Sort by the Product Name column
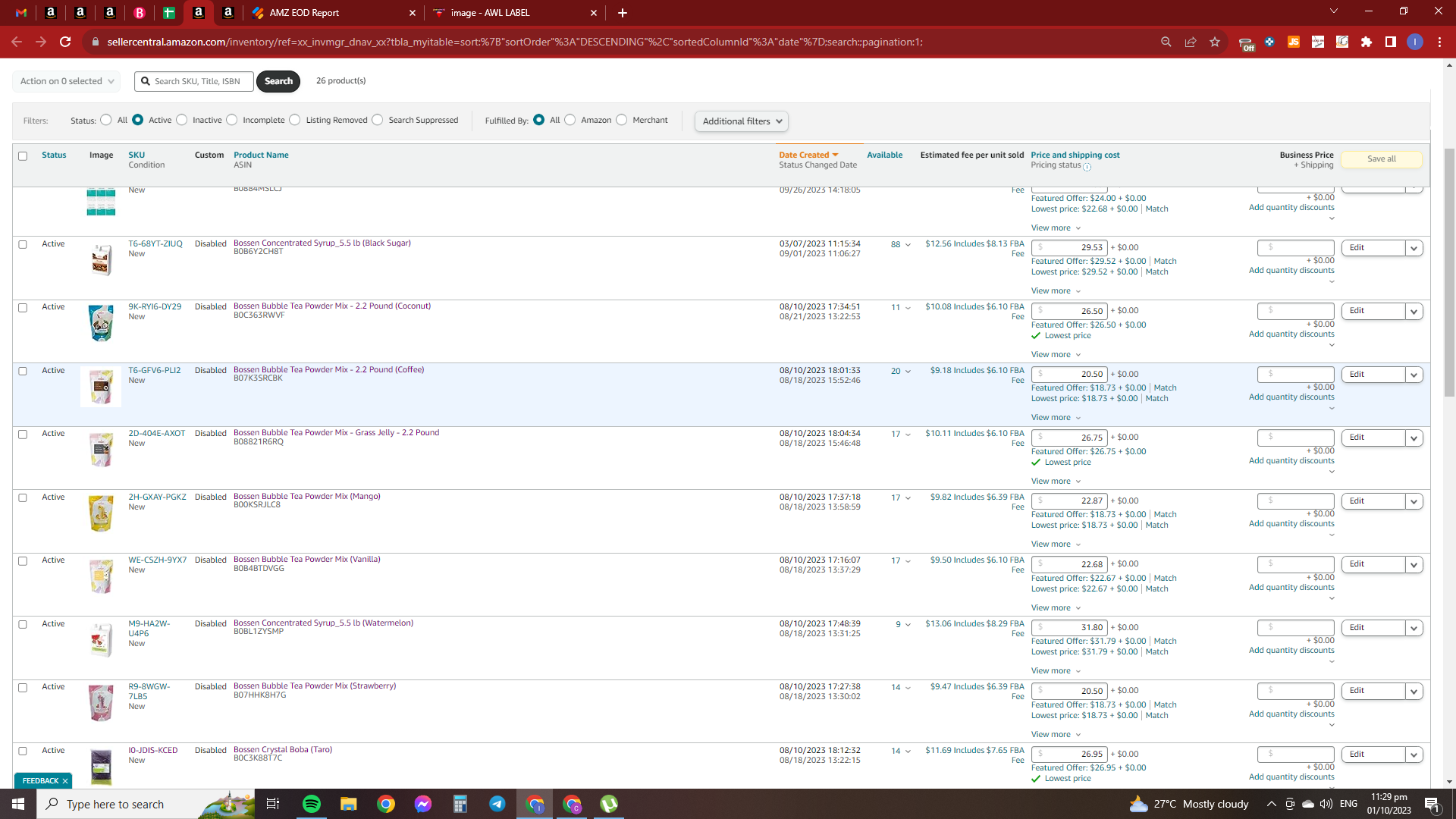Image resolution: width=1456 pixels, height=819 pixels. (261, 155)
